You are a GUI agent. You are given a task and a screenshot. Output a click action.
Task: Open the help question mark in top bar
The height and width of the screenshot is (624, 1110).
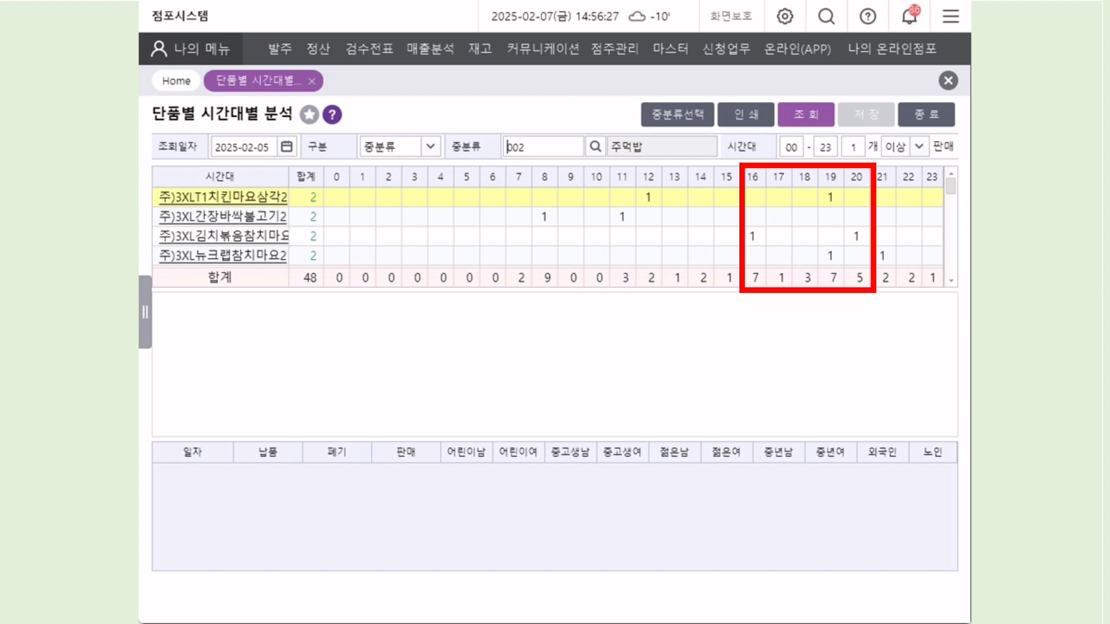pos(868,16)
